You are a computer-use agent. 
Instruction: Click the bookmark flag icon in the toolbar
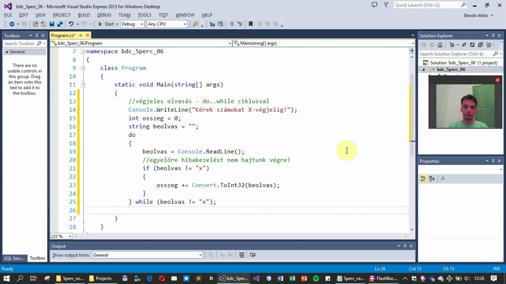251,24
